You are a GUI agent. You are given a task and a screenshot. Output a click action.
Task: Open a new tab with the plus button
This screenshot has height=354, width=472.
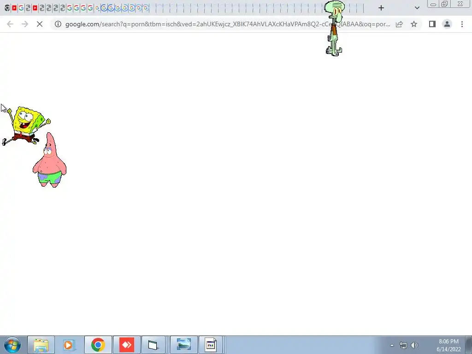[381, 8]
